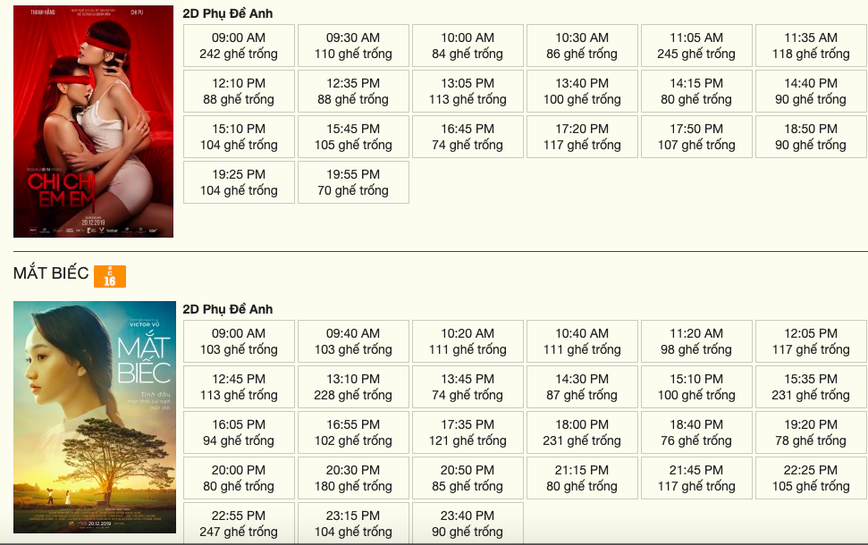Book the 22:55 PM showtime
Viewport: 868px width, 545px height.
point(239,524)
